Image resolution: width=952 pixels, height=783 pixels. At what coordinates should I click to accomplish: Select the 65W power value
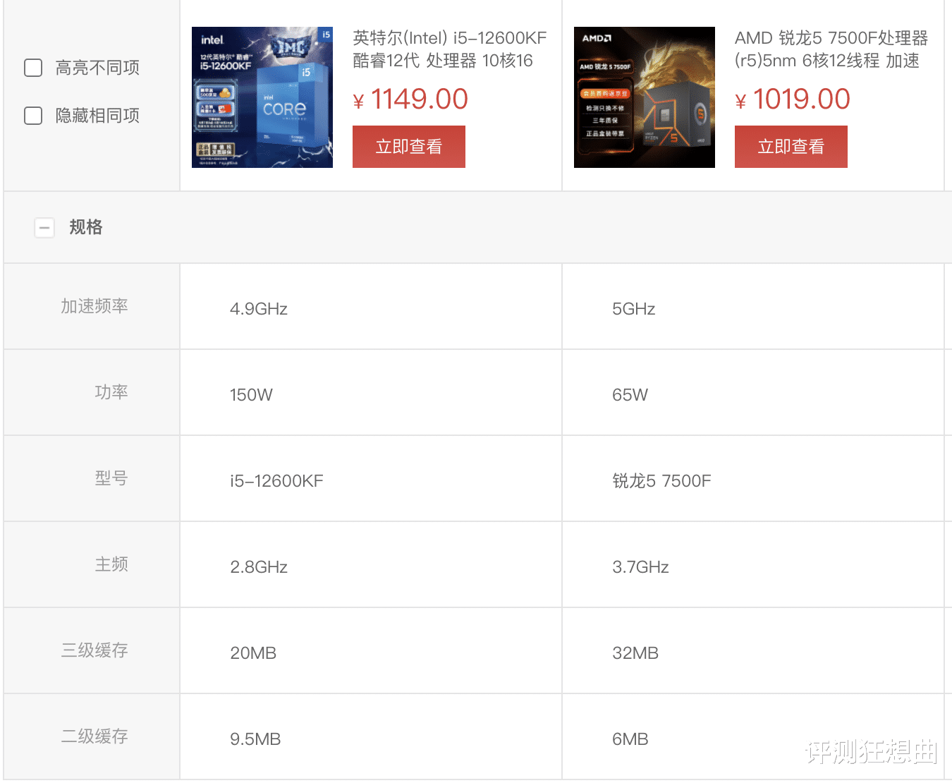pyautogui.click(x=630, y=395)
